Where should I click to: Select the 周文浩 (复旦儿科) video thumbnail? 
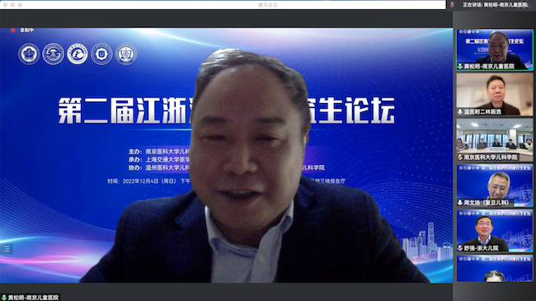click(495, 186)
